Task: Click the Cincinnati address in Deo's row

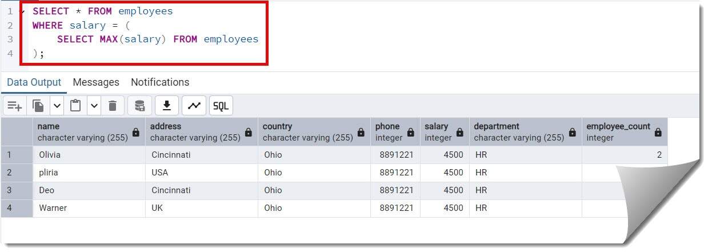Action: coord(202,190)
